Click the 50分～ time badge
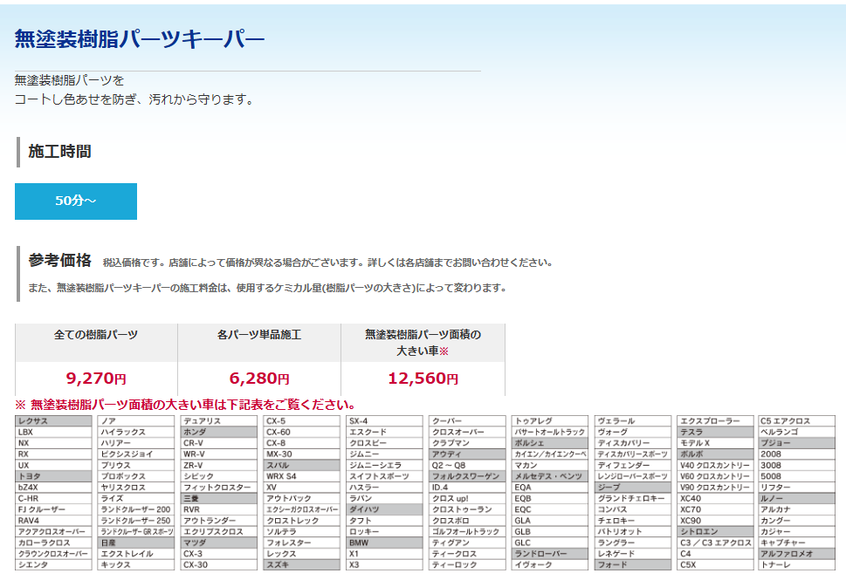The height and width of the screenshot is (580, 846). 76,201
